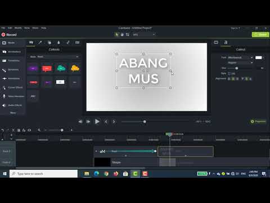Open text properties tab with letter a
The width and height of the screenshot is (270, 203).
click(x=226, y=42)
